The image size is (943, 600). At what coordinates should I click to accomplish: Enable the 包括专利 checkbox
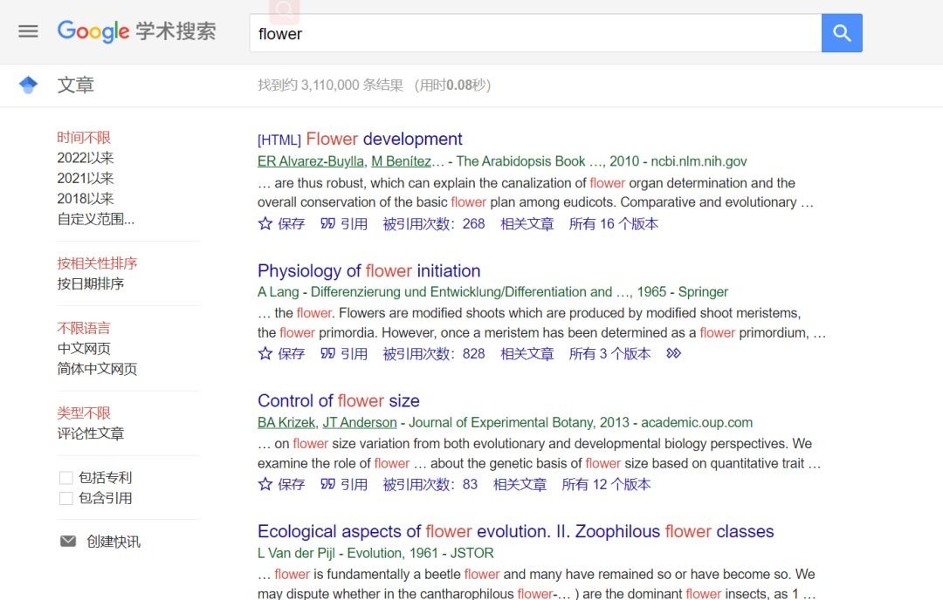point(65,478)
